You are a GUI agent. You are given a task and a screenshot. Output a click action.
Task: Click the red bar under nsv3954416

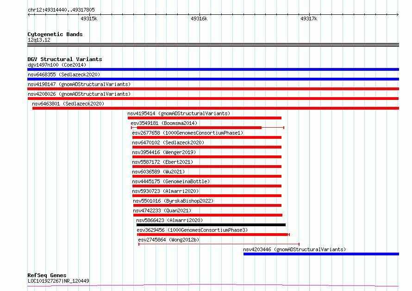[x=207, y=157]
